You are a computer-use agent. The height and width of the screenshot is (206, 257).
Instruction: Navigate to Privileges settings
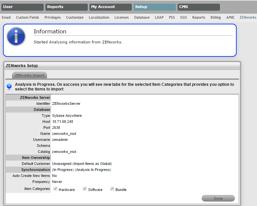[x=52, y=17]
